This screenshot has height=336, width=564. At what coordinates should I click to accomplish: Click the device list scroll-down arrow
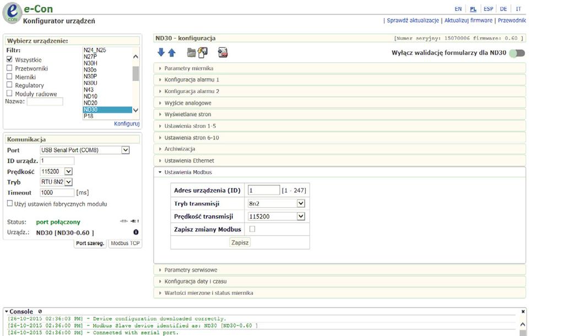(x=135, y=110)
